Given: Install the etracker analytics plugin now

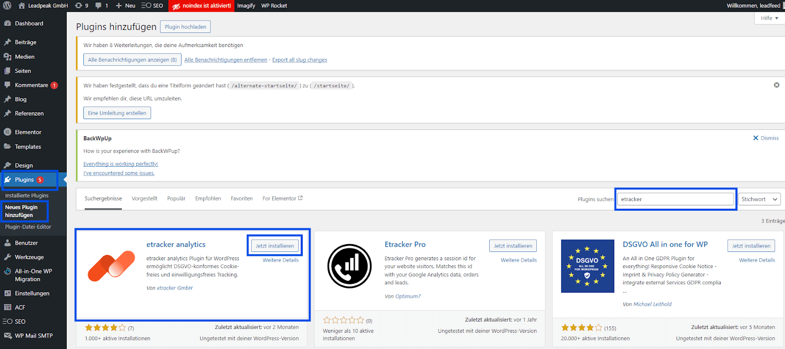Looking at the screenshot, I should [x=275, y=246].
